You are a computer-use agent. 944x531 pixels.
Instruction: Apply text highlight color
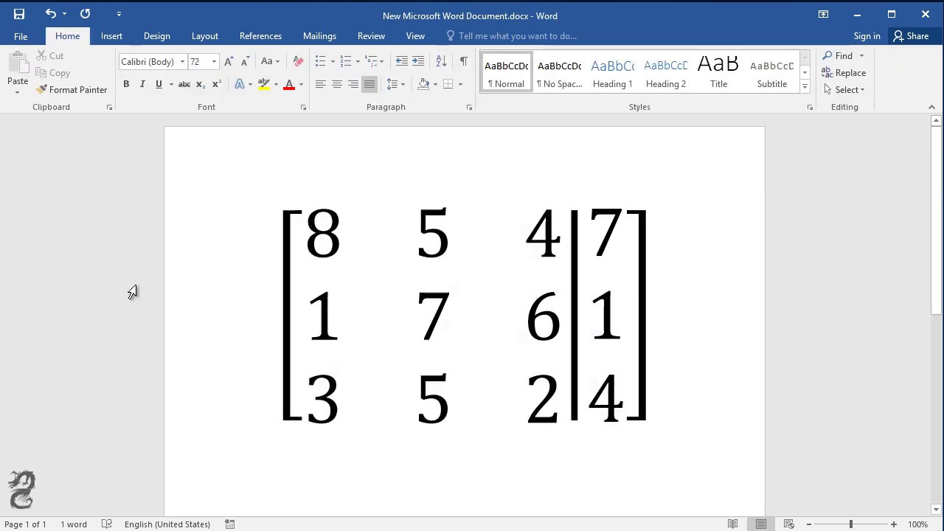[x=264, y=84]
